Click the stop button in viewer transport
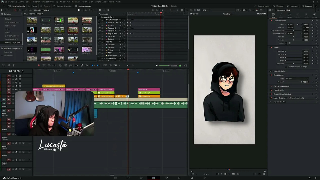 pos(225,174)
